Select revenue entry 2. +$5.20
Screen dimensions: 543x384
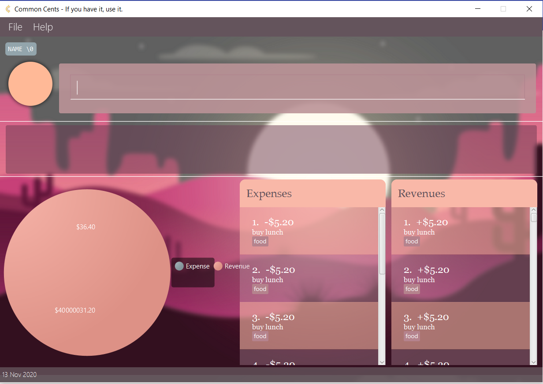pyautogui.click(x=461, y=279)
